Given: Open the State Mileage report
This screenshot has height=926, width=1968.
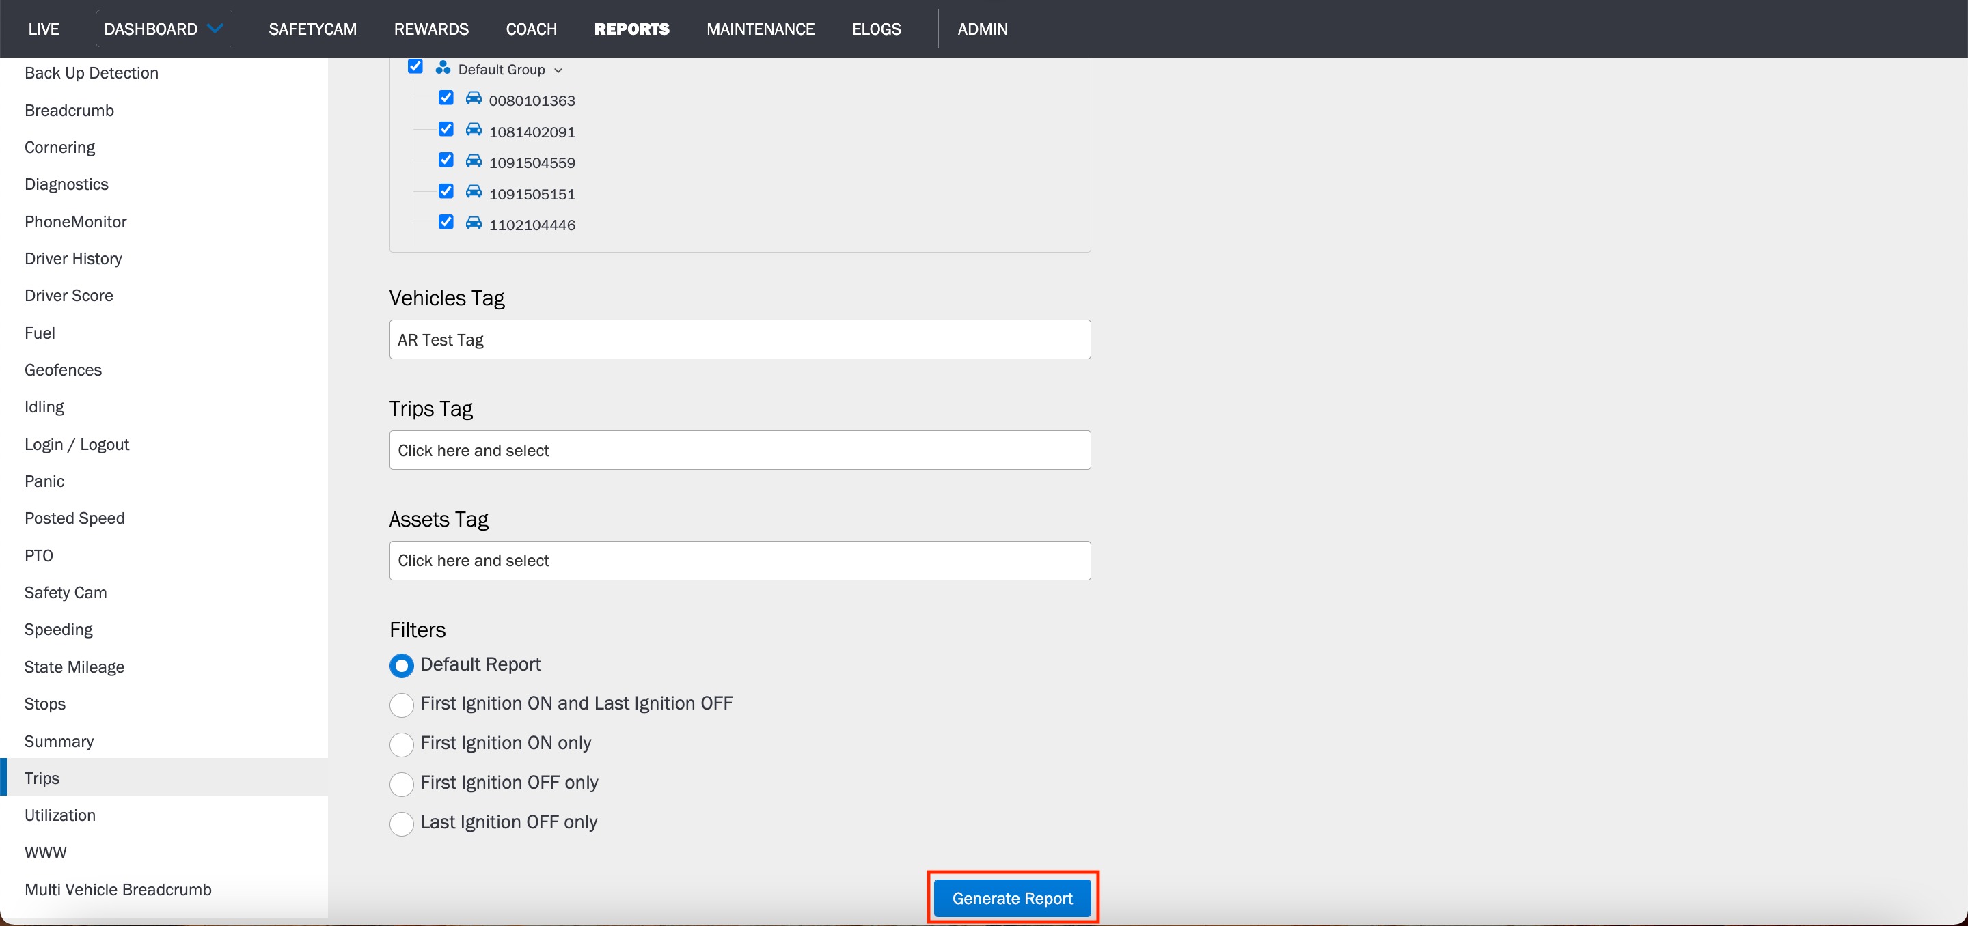Looking at the screenshot, I should (x=74, y=667).
